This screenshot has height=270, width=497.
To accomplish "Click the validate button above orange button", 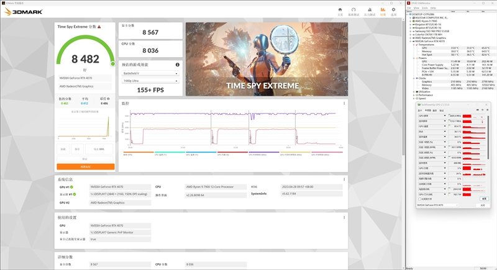I will tap(85, 159).
